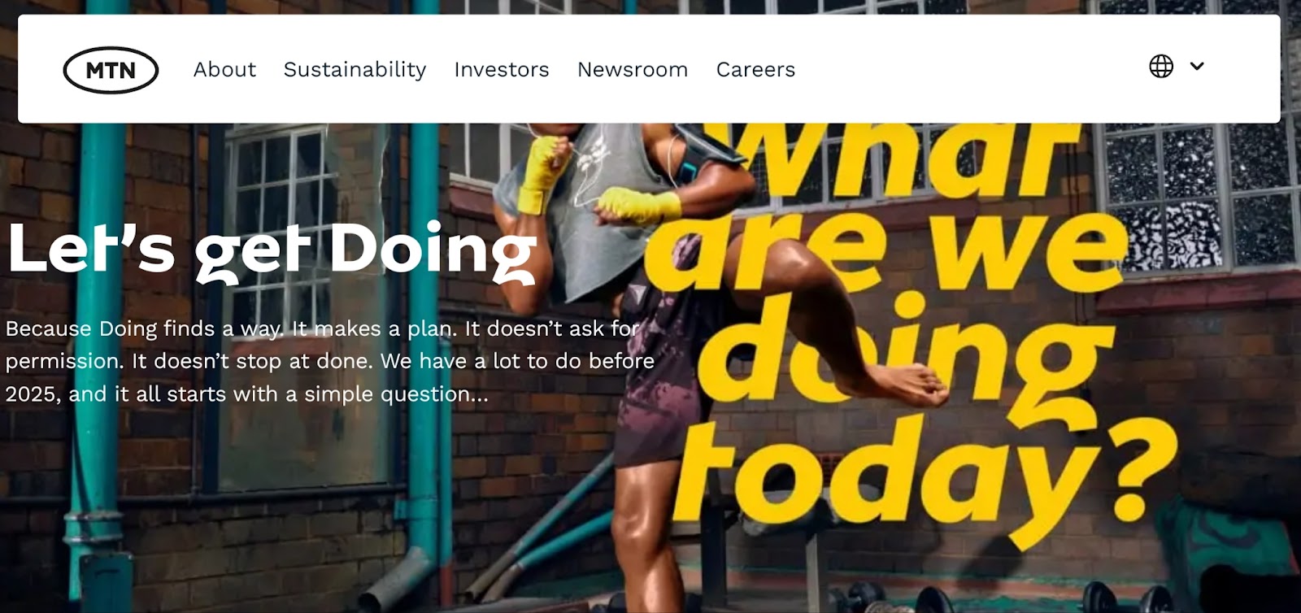The height and width of the screenshot is (613, 1301).
Task: Open the About menu item
Action: 224,70
